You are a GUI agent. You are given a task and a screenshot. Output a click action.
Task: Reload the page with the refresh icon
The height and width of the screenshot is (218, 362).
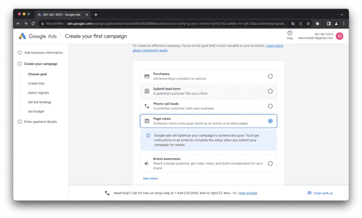click(x=33, y=23)
